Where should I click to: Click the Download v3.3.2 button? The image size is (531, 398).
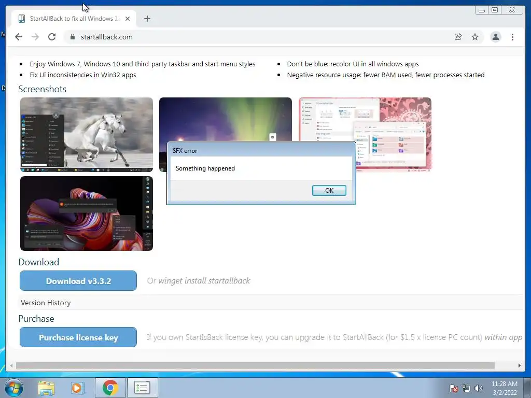coord(78,280)
